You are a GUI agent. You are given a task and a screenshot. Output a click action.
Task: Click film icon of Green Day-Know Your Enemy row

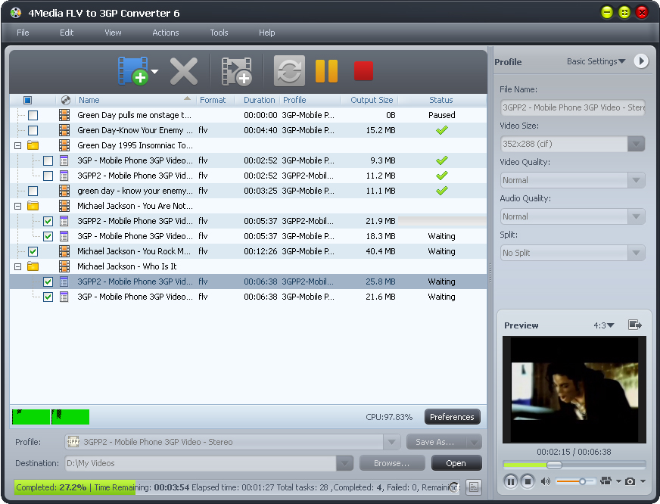pos(64,130)
